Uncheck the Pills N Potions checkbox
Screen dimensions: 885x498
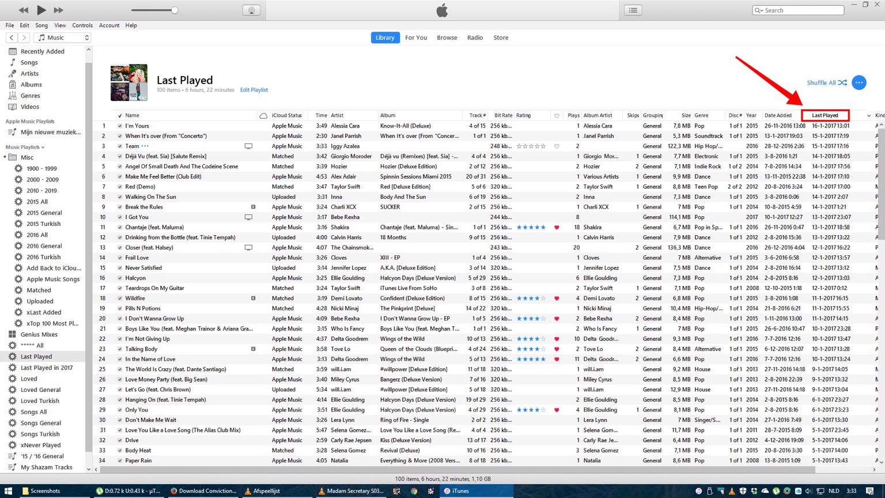tap(120, 308)
